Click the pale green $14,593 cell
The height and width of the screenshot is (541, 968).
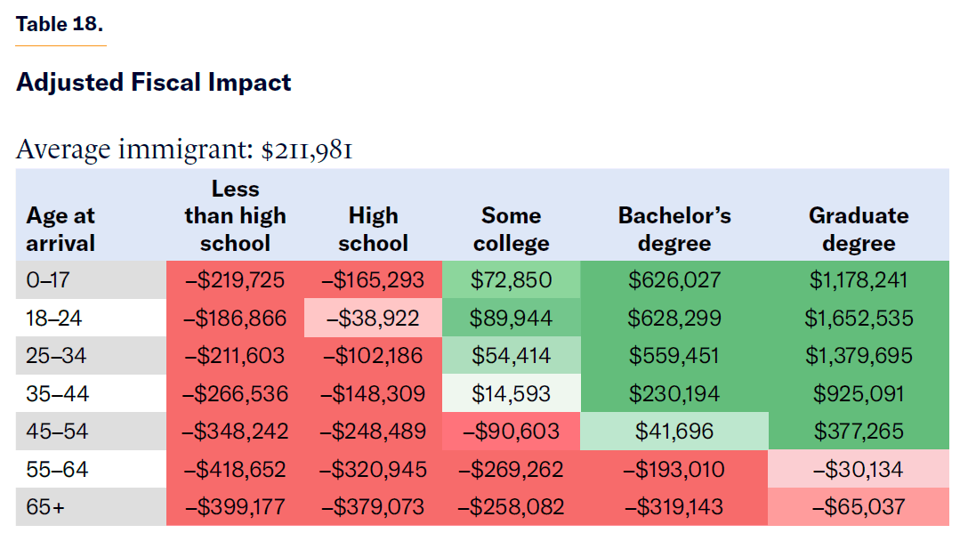coord(511,393)
